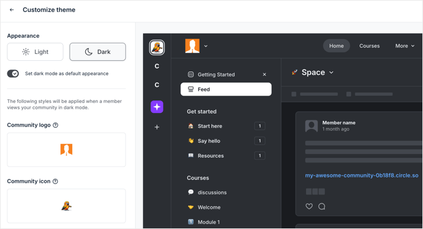Image resolution: width=423 pixels, height=229 pixels.
Task: Select the second C community in sidebar
Action: 157,85
